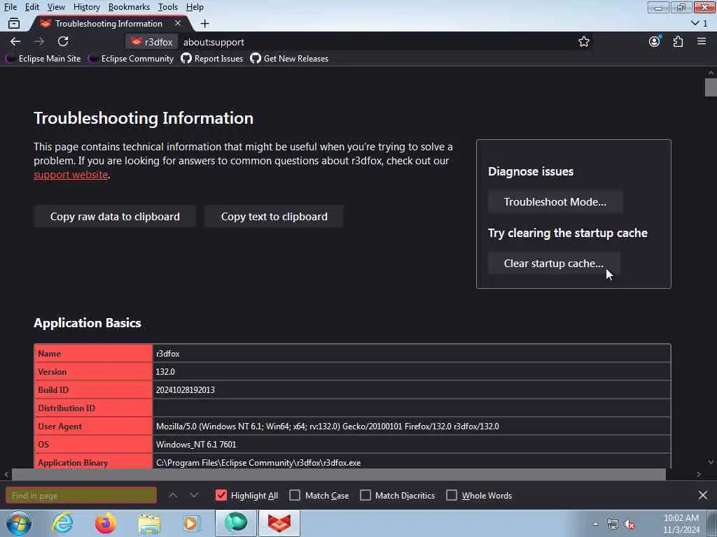Screen dimensions: 717x537
Task: Click the Application Binary path value
Action: (x=258, y=463)
